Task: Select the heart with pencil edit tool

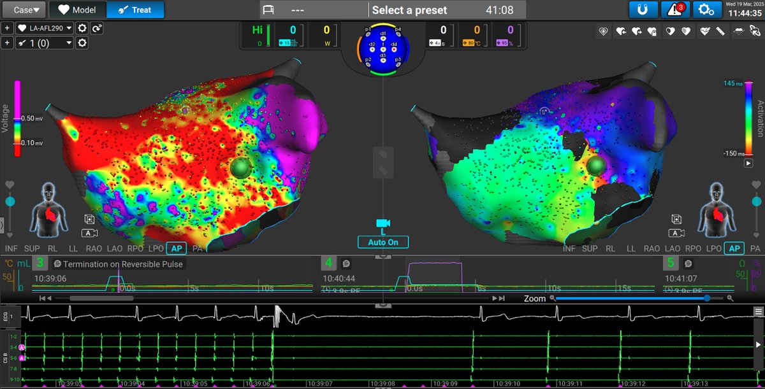Action: coord(704,31)
